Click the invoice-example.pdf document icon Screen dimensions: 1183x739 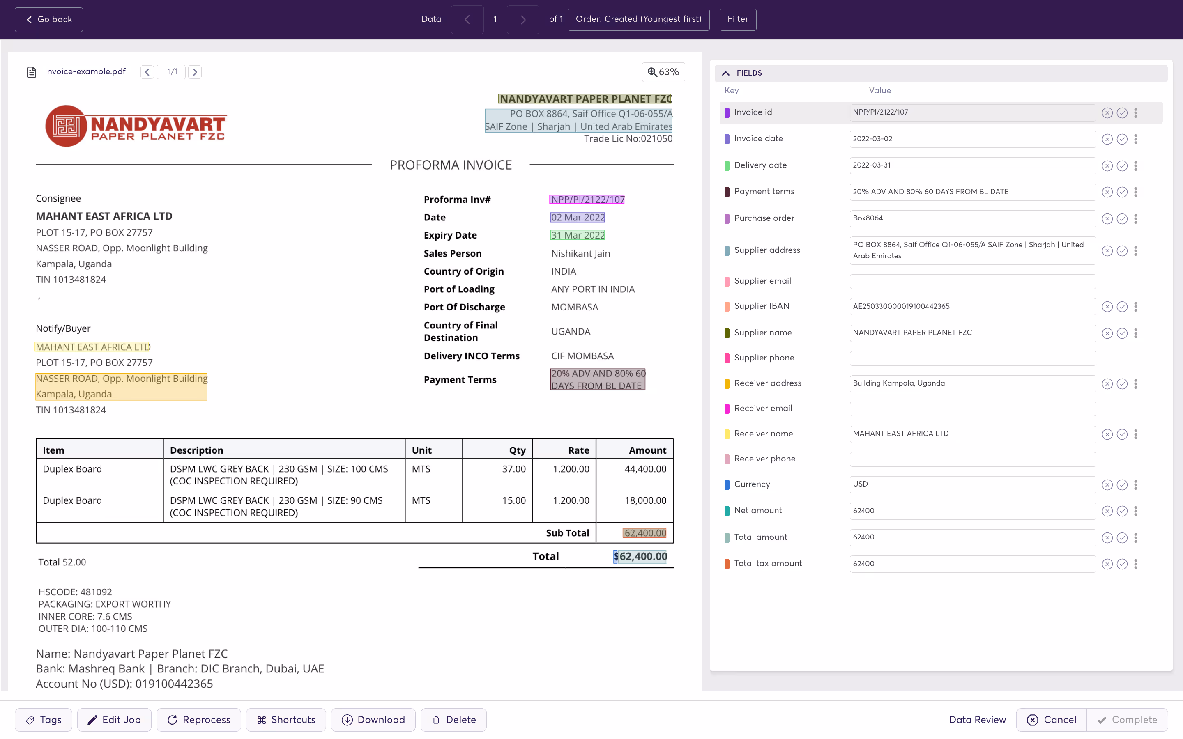click(x=32, y=72)
